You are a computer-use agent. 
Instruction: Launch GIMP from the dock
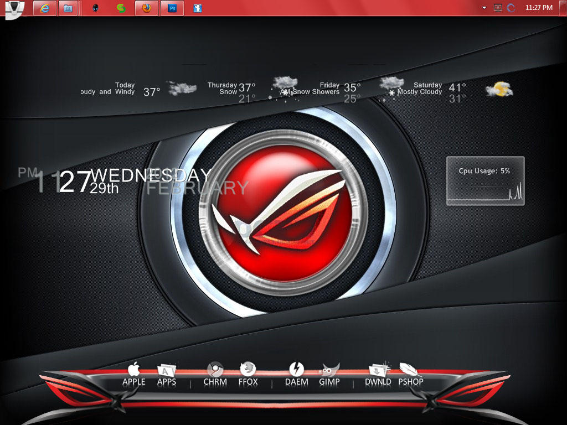click(x=329, y=374)
